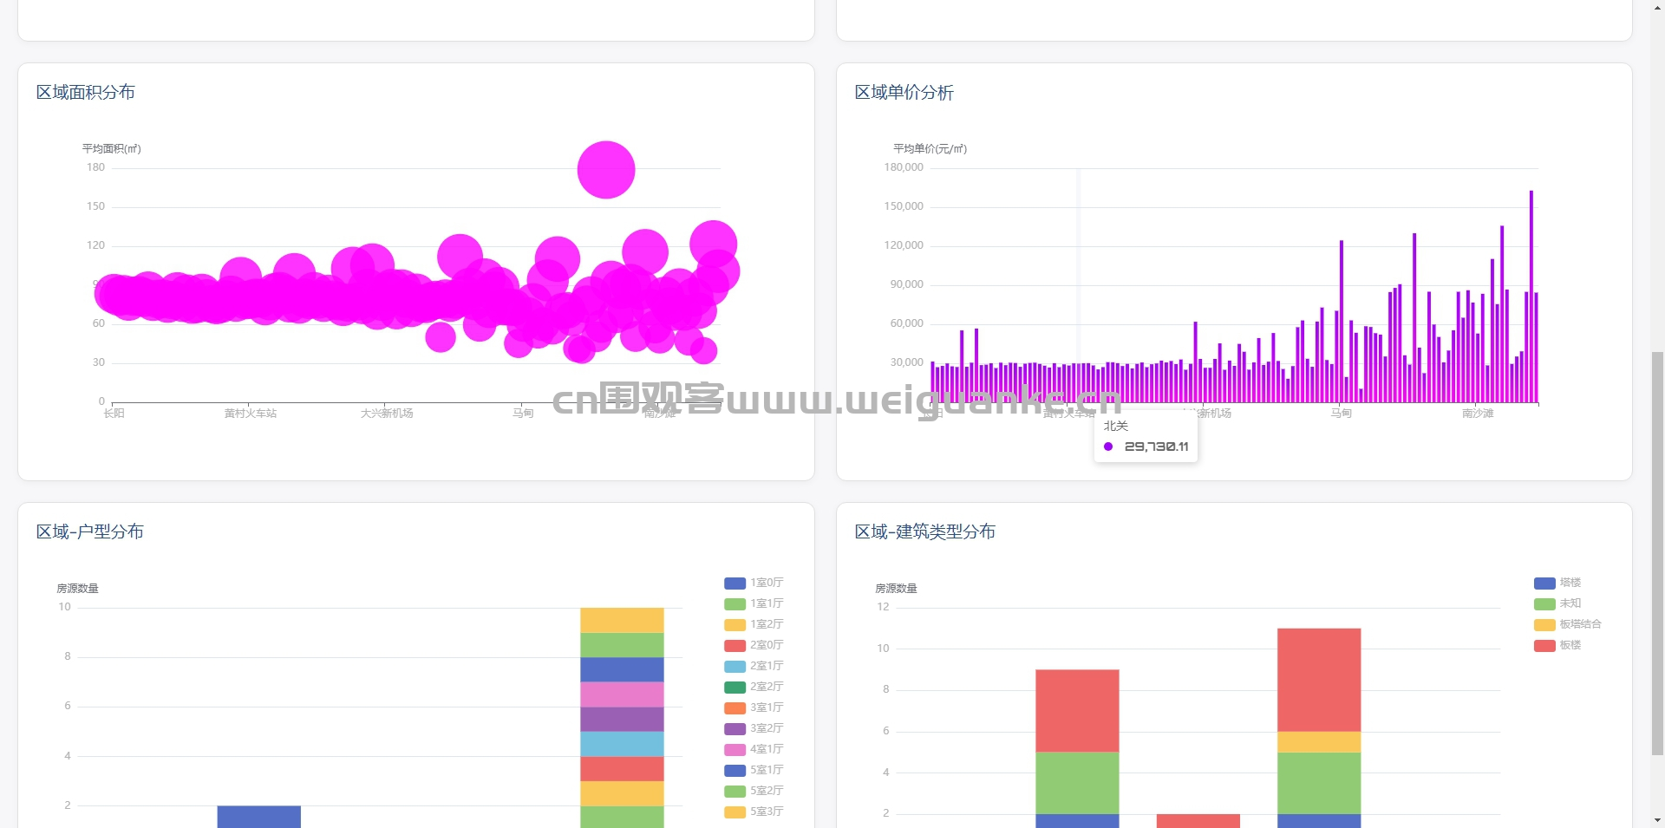1665x828 pixels.
Task: Click the 北关 tooltip label
Action: click(x=1116, y=426)
